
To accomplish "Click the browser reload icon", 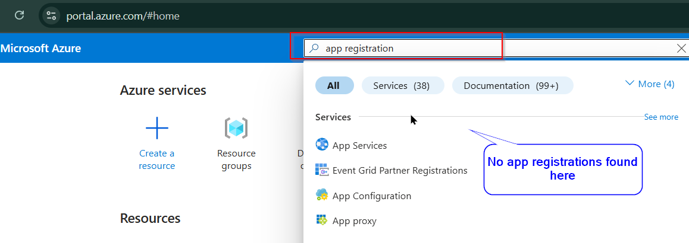I will coord(19,15).
